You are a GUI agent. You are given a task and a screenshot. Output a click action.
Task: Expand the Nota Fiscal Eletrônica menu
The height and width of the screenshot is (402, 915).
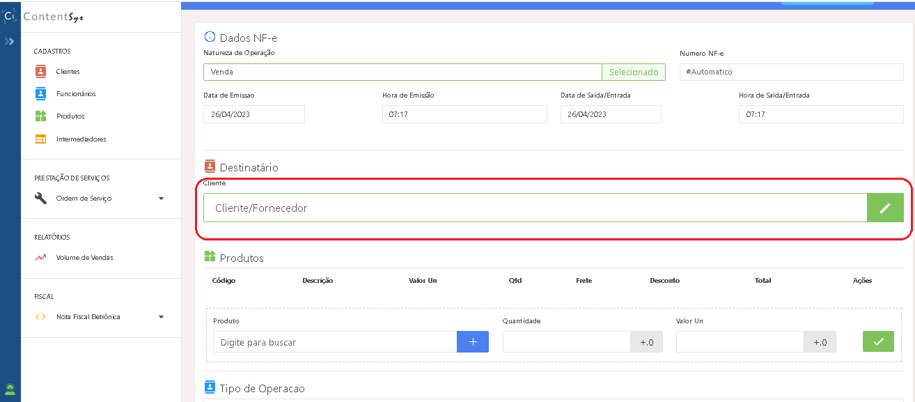pyautogui.click(x=161, y=317)
